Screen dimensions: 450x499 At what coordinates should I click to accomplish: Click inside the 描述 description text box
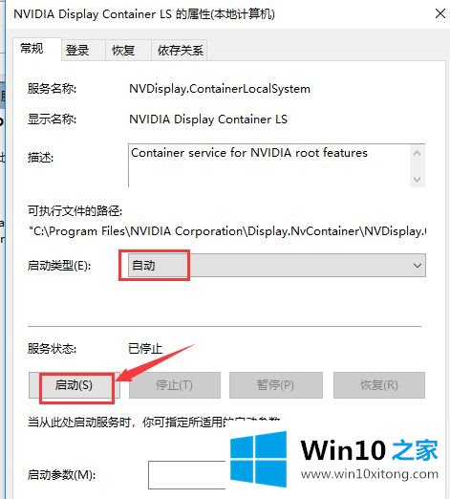269,165
